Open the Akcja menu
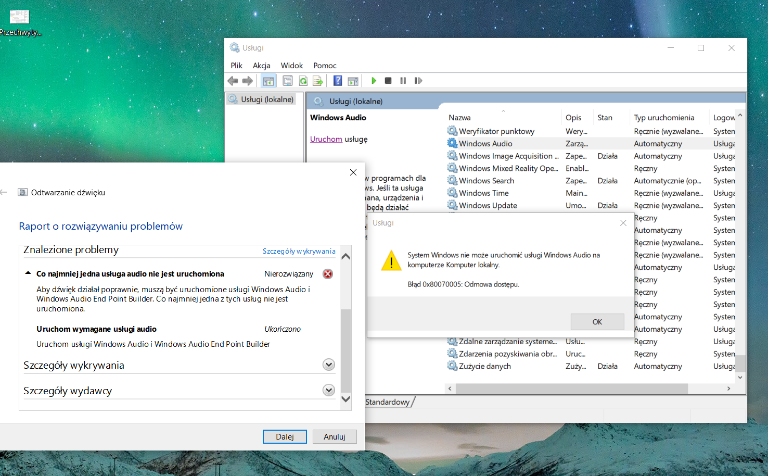Viewport: 768px width, 476px height. click(x=262, y=66)
